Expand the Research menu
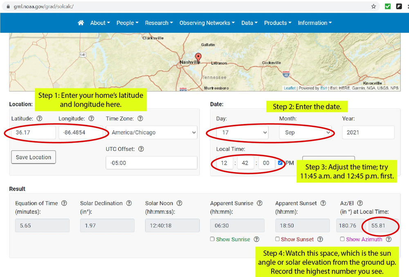Viewport: 409px width, 277px height. tap(159, 23)
